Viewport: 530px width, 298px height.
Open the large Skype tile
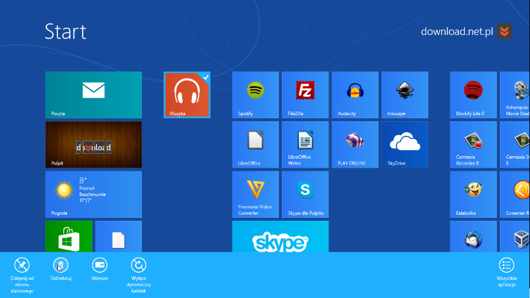click(280, 236)
